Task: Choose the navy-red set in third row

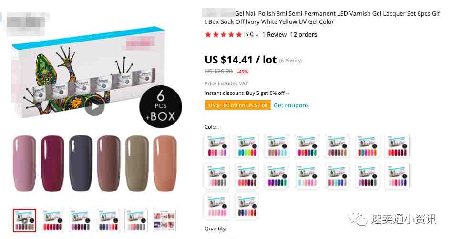Action: (247, 206)
